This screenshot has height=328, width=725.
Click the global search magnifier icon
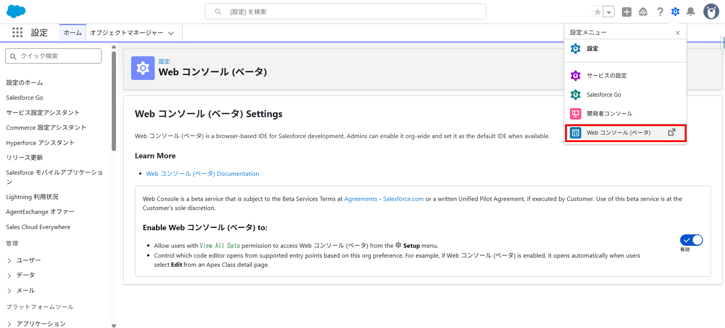218,12
